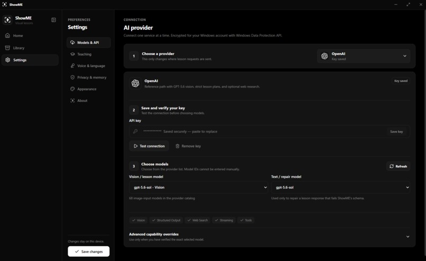Click the Settings gear icon in sidebar
This screenshot has width=426, height=261.
(x=7, y=60)
